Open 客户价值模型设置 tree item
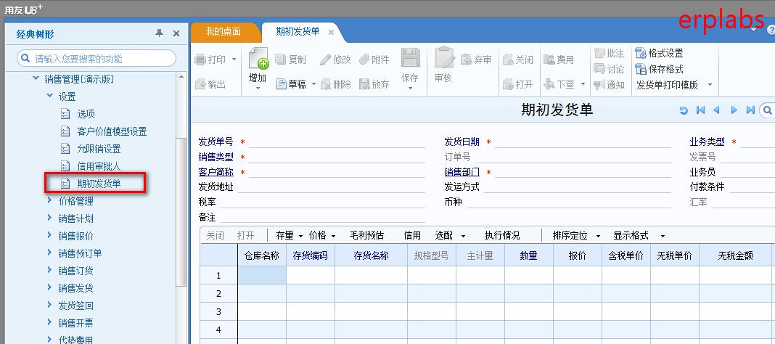This screenshot has width=775, height=344. tap(112, 131)
